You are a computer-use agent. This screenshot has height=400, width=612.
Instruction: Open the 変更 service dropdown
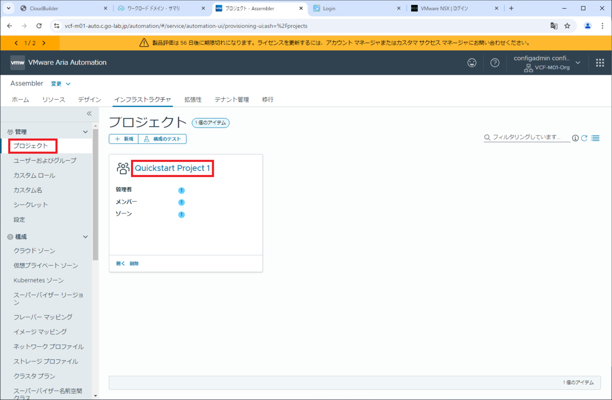61,83
